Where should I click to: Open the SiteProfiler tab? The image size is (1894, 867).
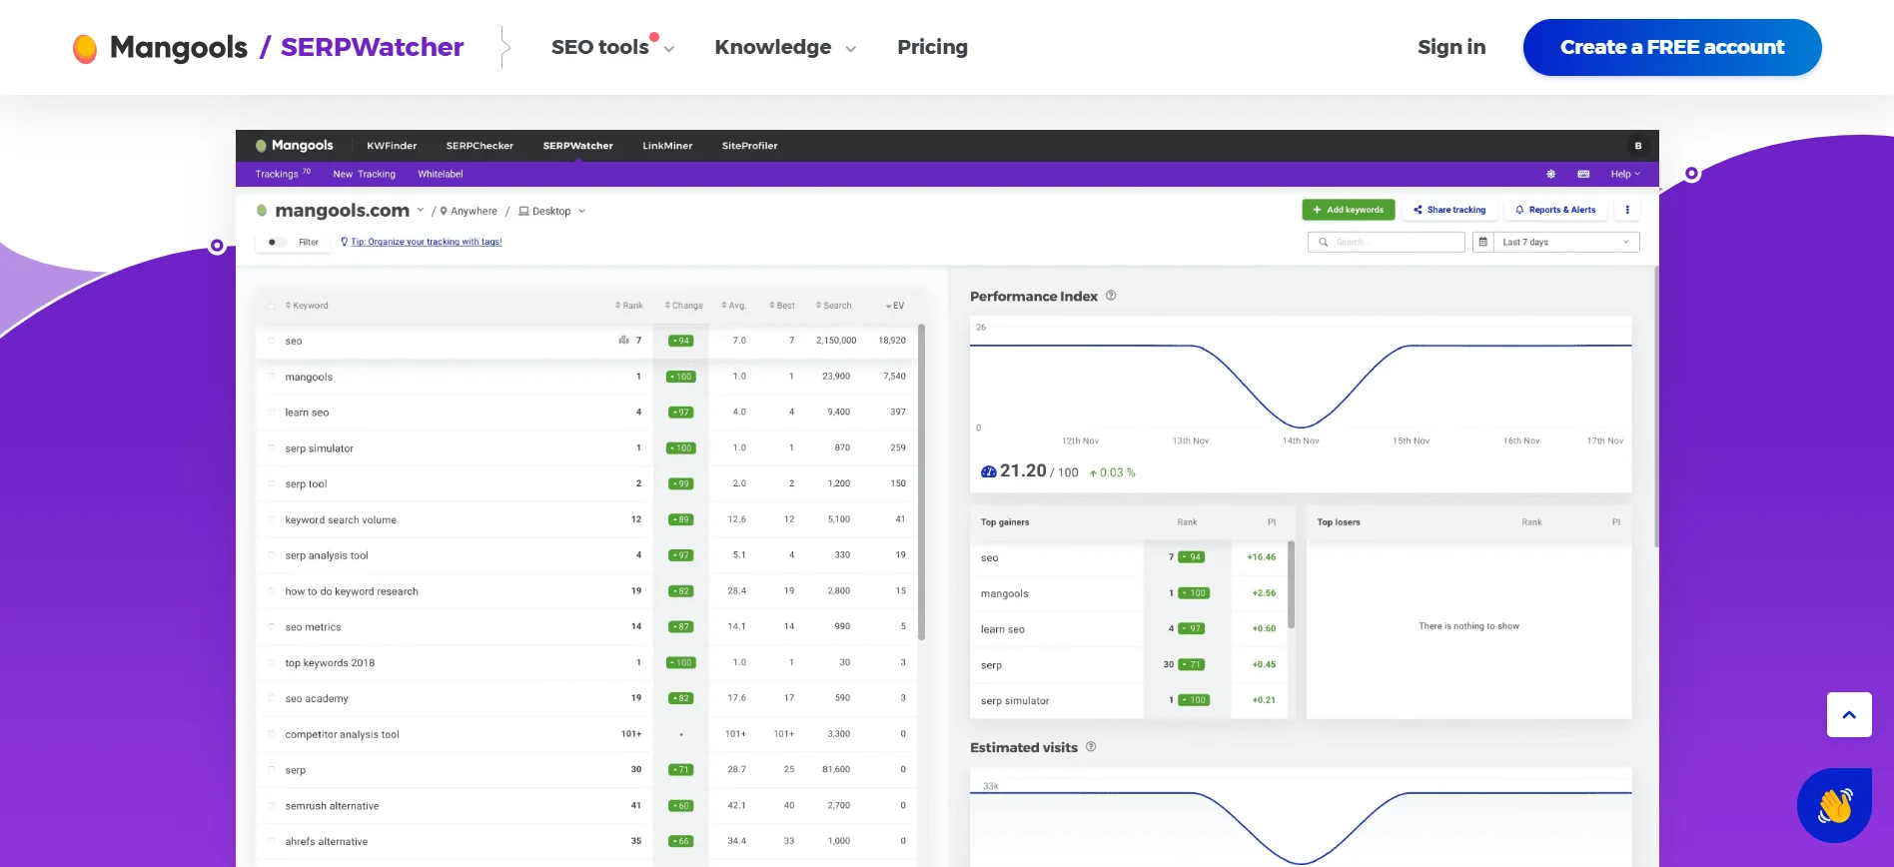tap(750, 146)
